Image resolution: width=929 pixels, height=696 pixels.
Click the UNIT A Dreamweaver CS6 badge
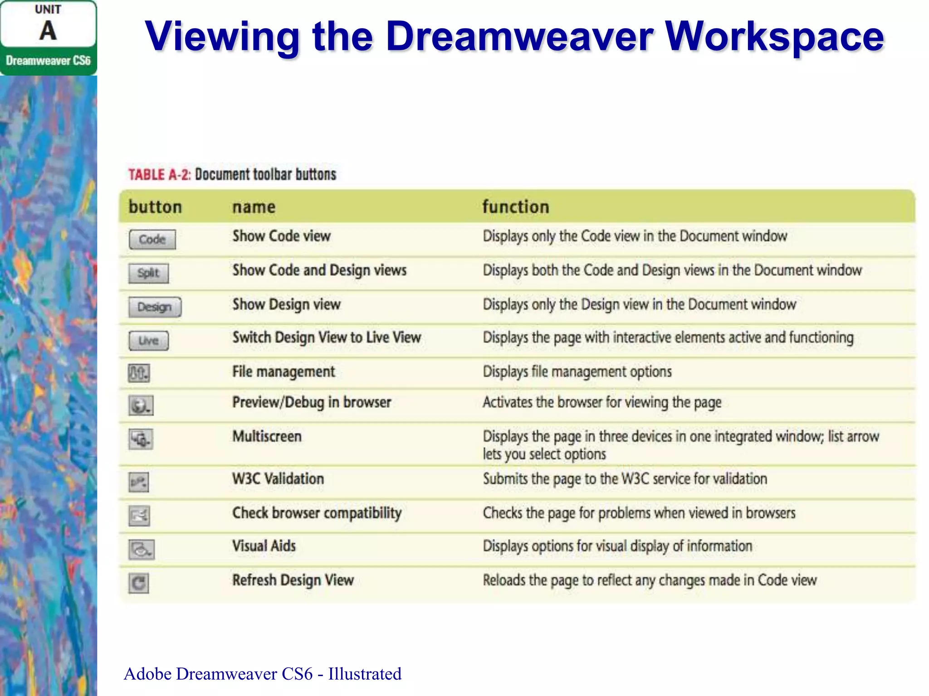49,38
